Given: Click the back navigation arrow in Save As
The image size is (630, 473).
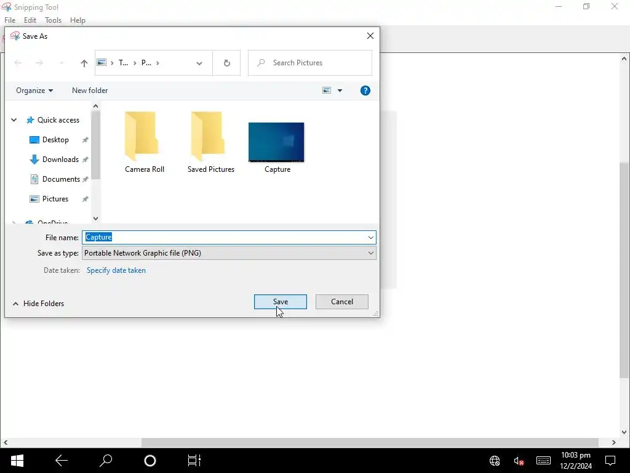Looking at the screenshot, I should click(x=18, y=63).
